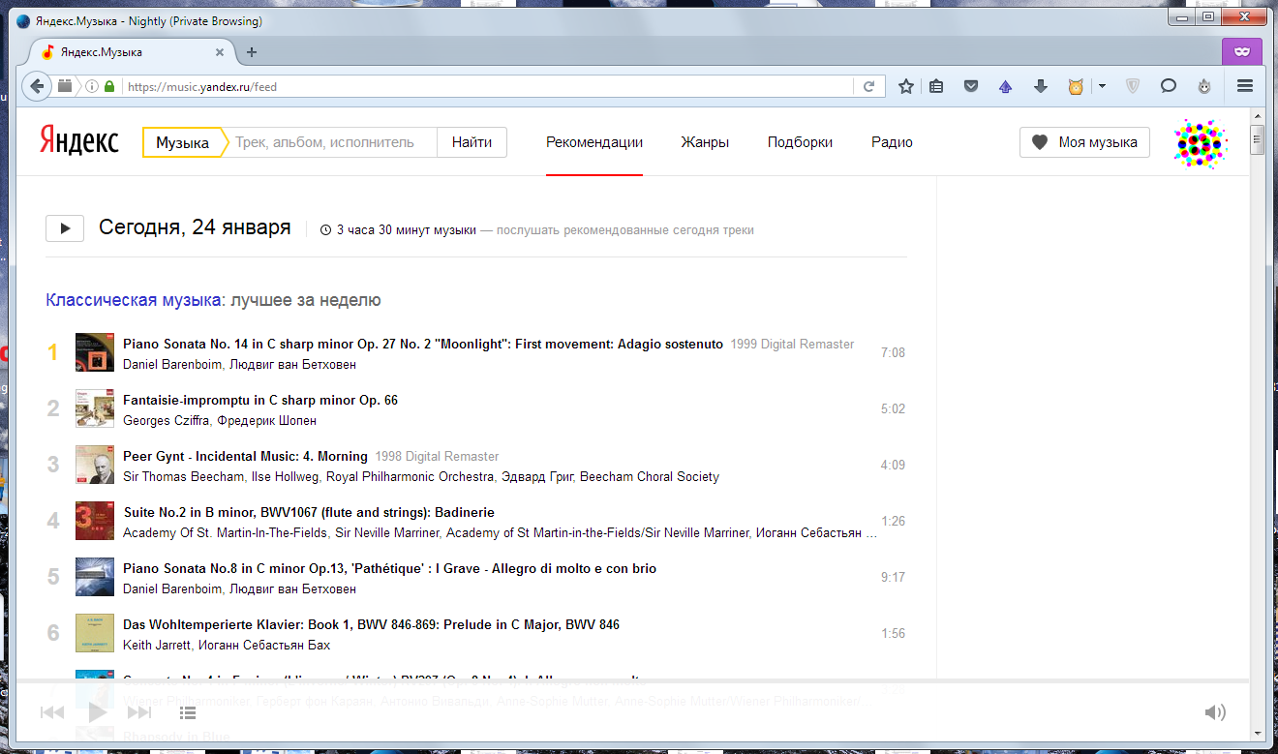Click the purple up-arrow extension icon
The height and width of the screenshot is (754, 1278).
pos(1005,86)
